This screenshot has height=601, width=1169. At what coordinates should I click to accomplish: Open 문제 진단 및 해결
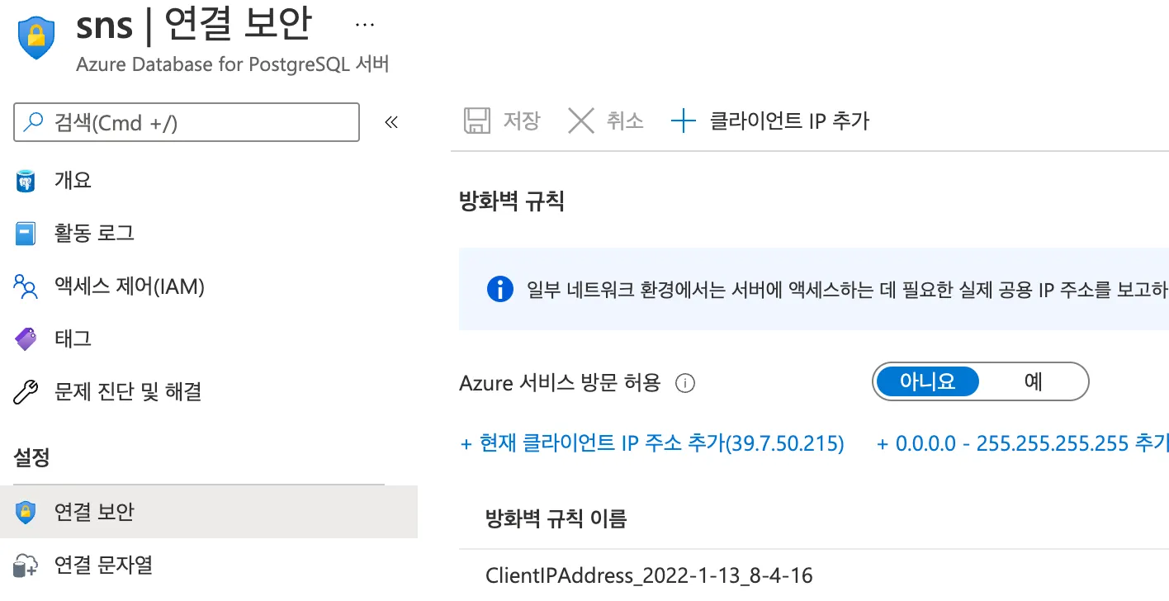click(x=128, y=391)
